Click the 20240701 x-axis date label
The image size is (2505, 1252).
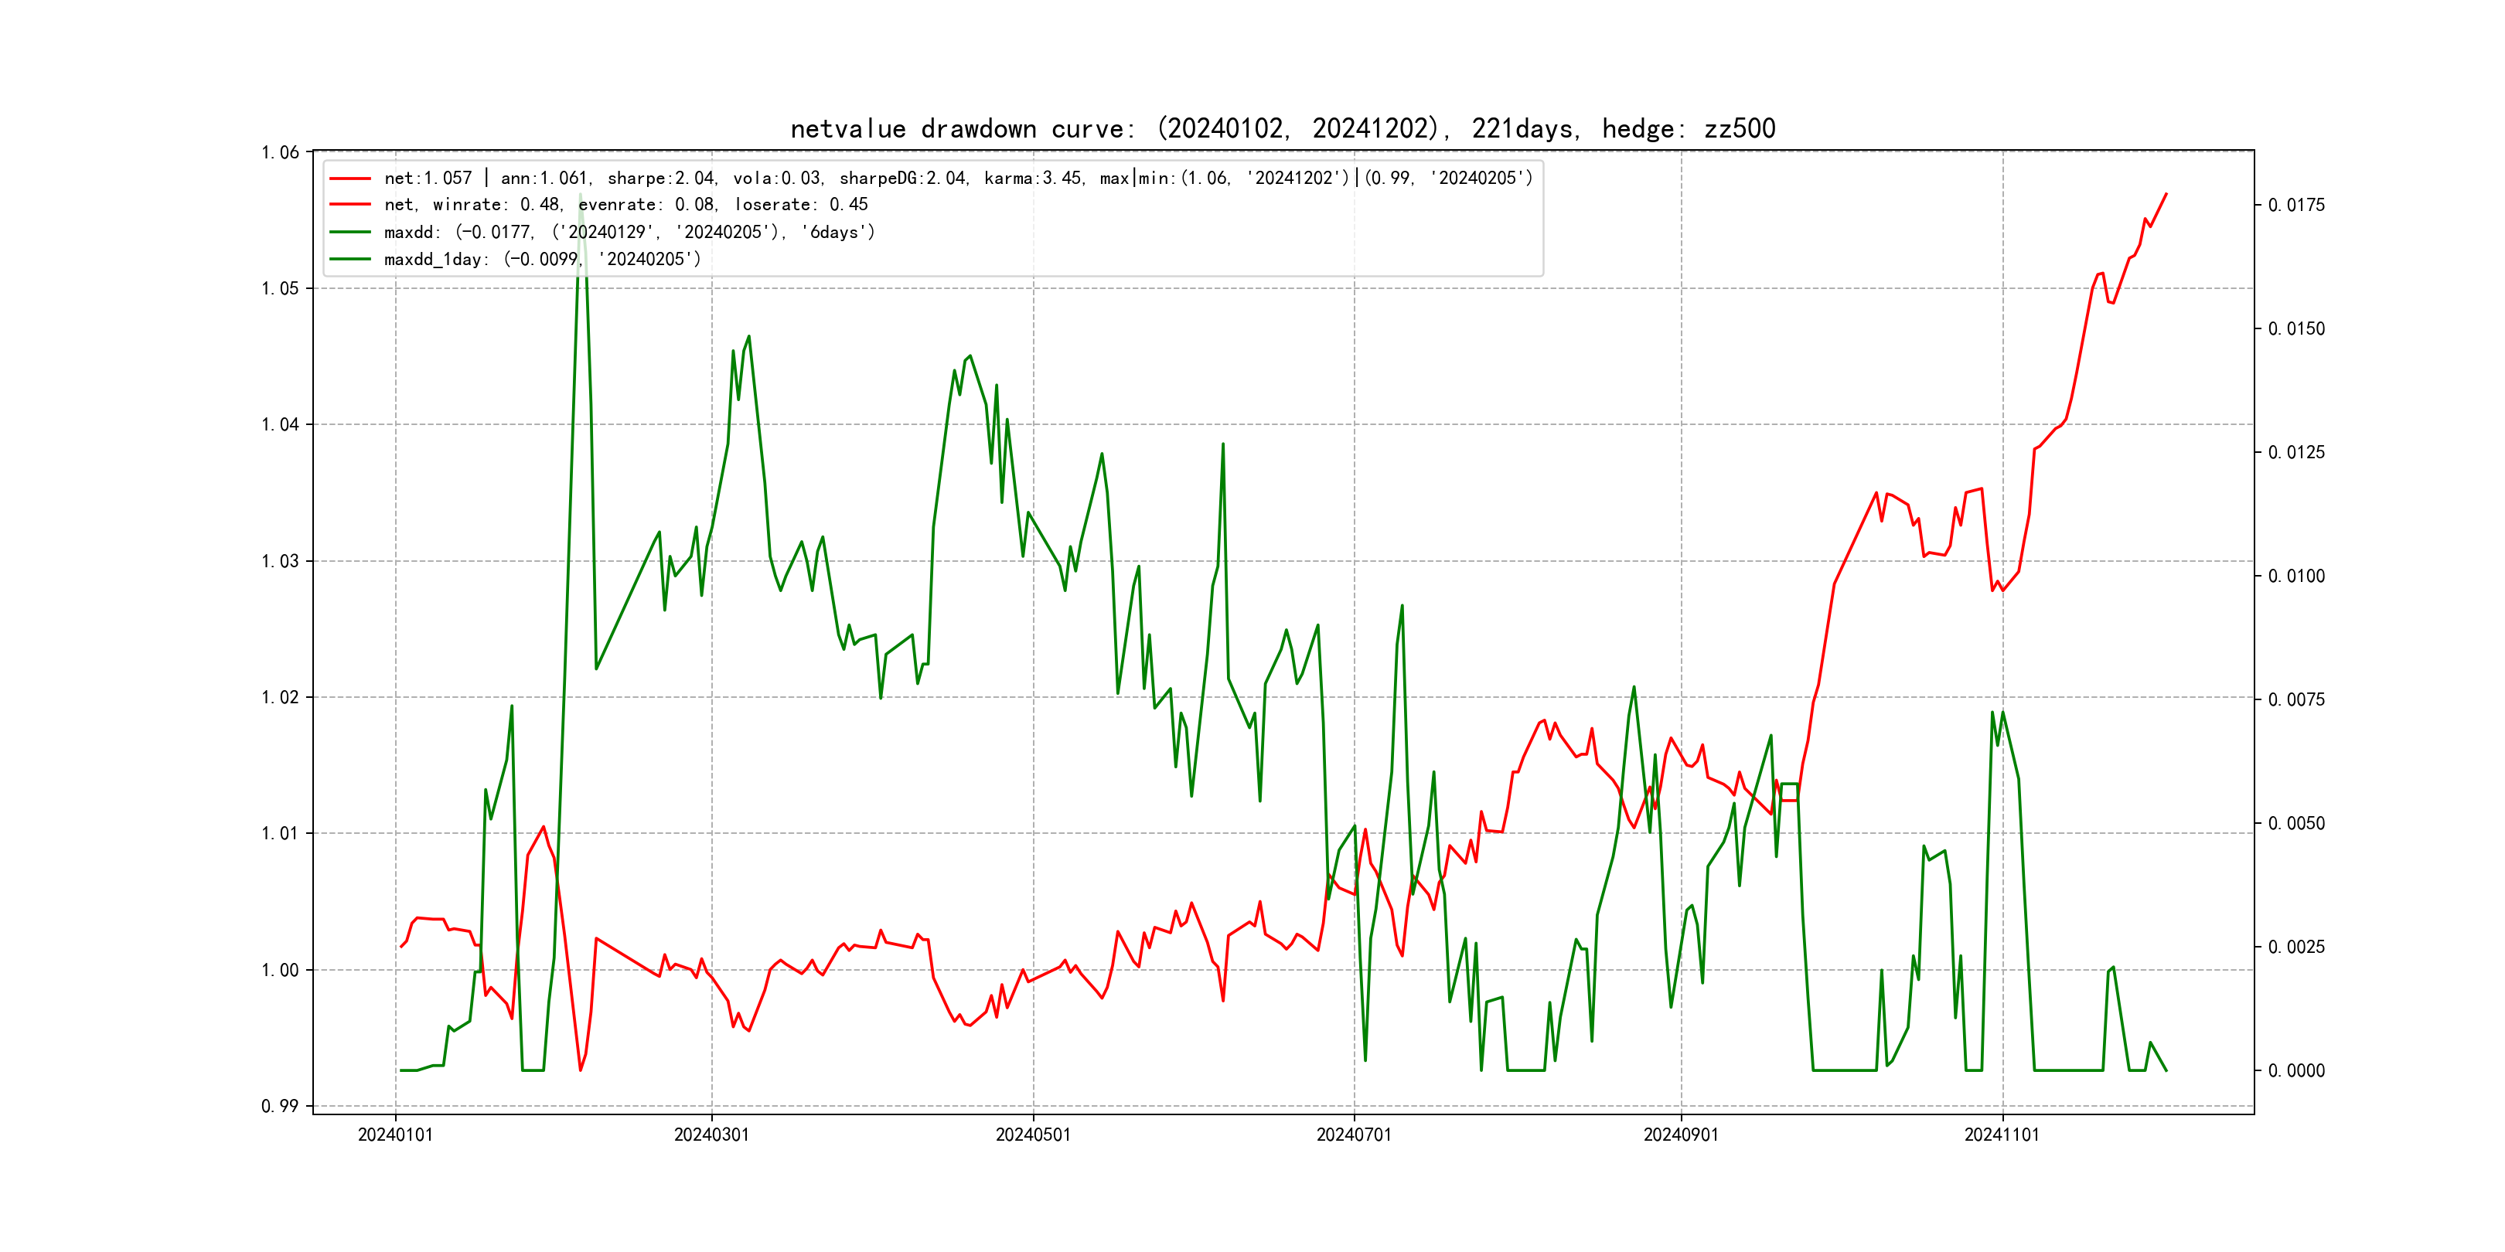point(1354,1135)
